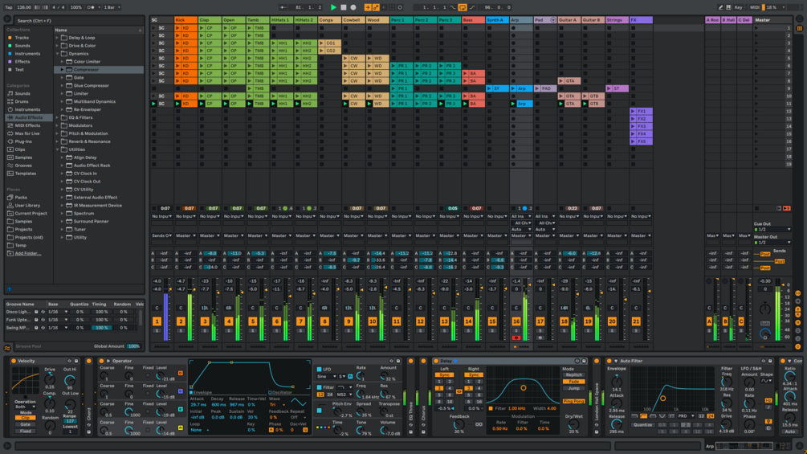This screenshot has height=454, width=807.
Task: Expand EQ & Filters folder
Action: (x=58, y=117)
